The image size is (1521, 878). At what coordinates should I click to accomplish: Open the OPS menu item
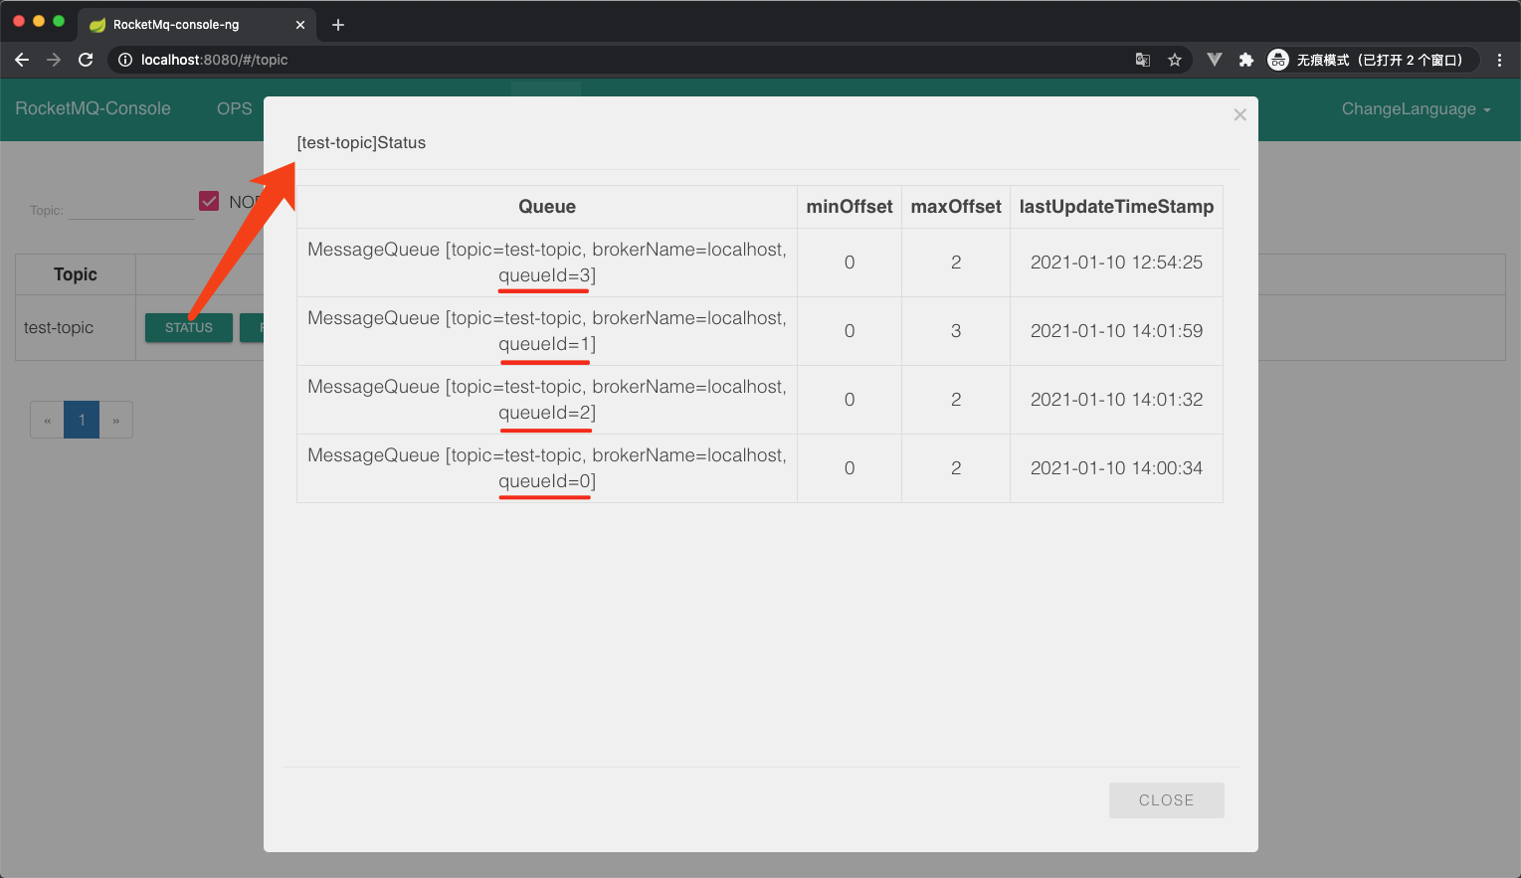[x=234, y=109]
